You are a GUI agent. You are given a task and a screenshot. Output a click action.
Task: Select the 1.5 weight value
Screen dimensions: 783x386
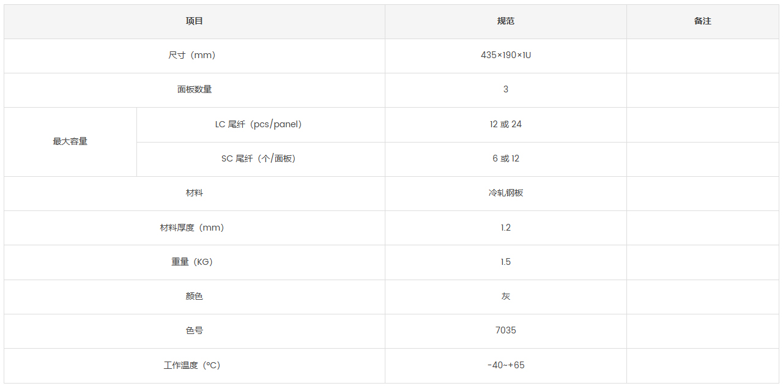(x=506, y=262)
